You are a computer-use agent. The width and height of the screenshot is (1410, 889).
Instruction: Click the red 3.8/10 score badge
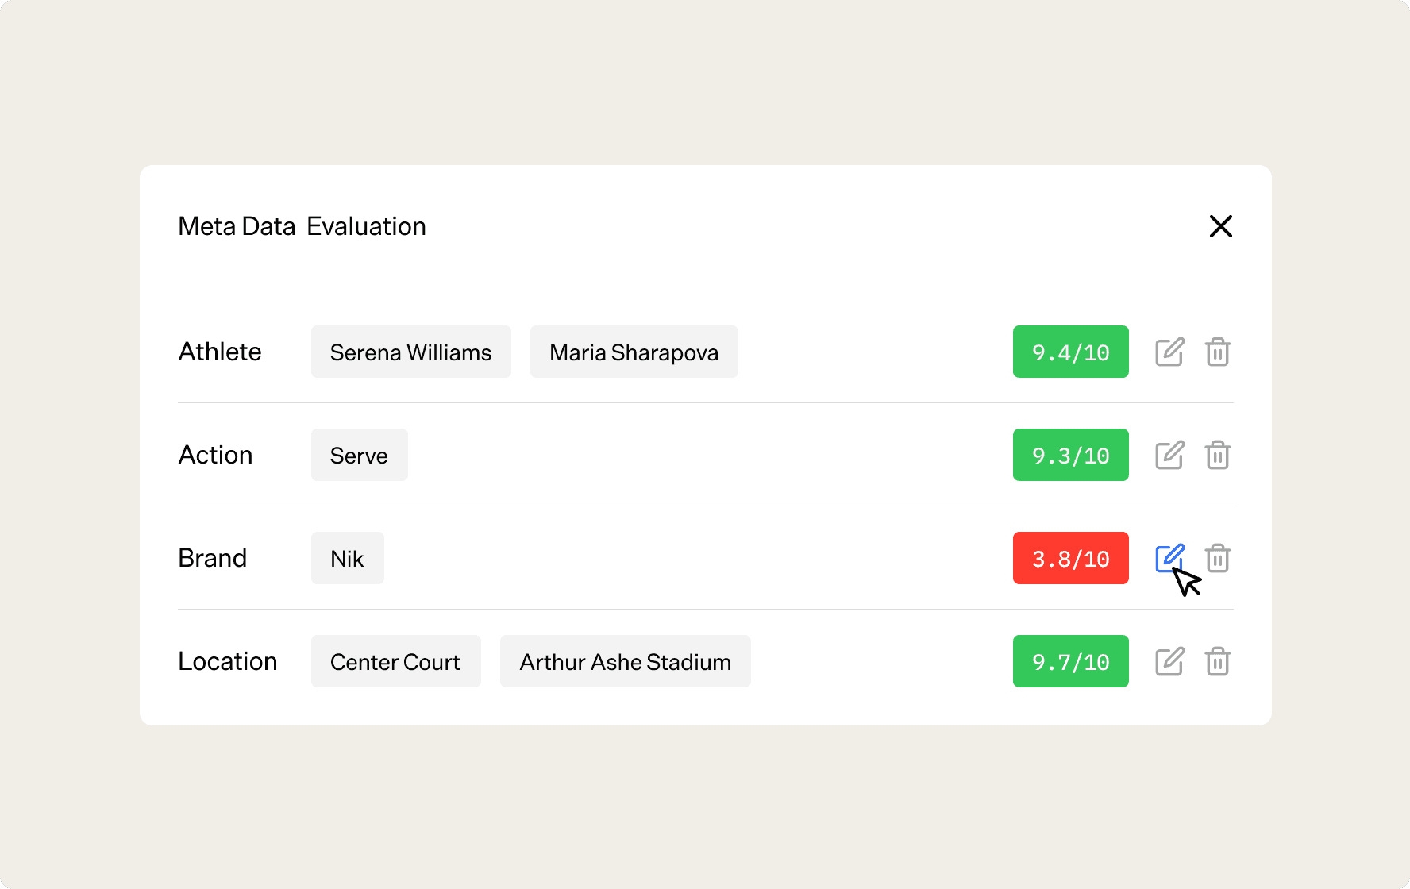[1070, 558]
